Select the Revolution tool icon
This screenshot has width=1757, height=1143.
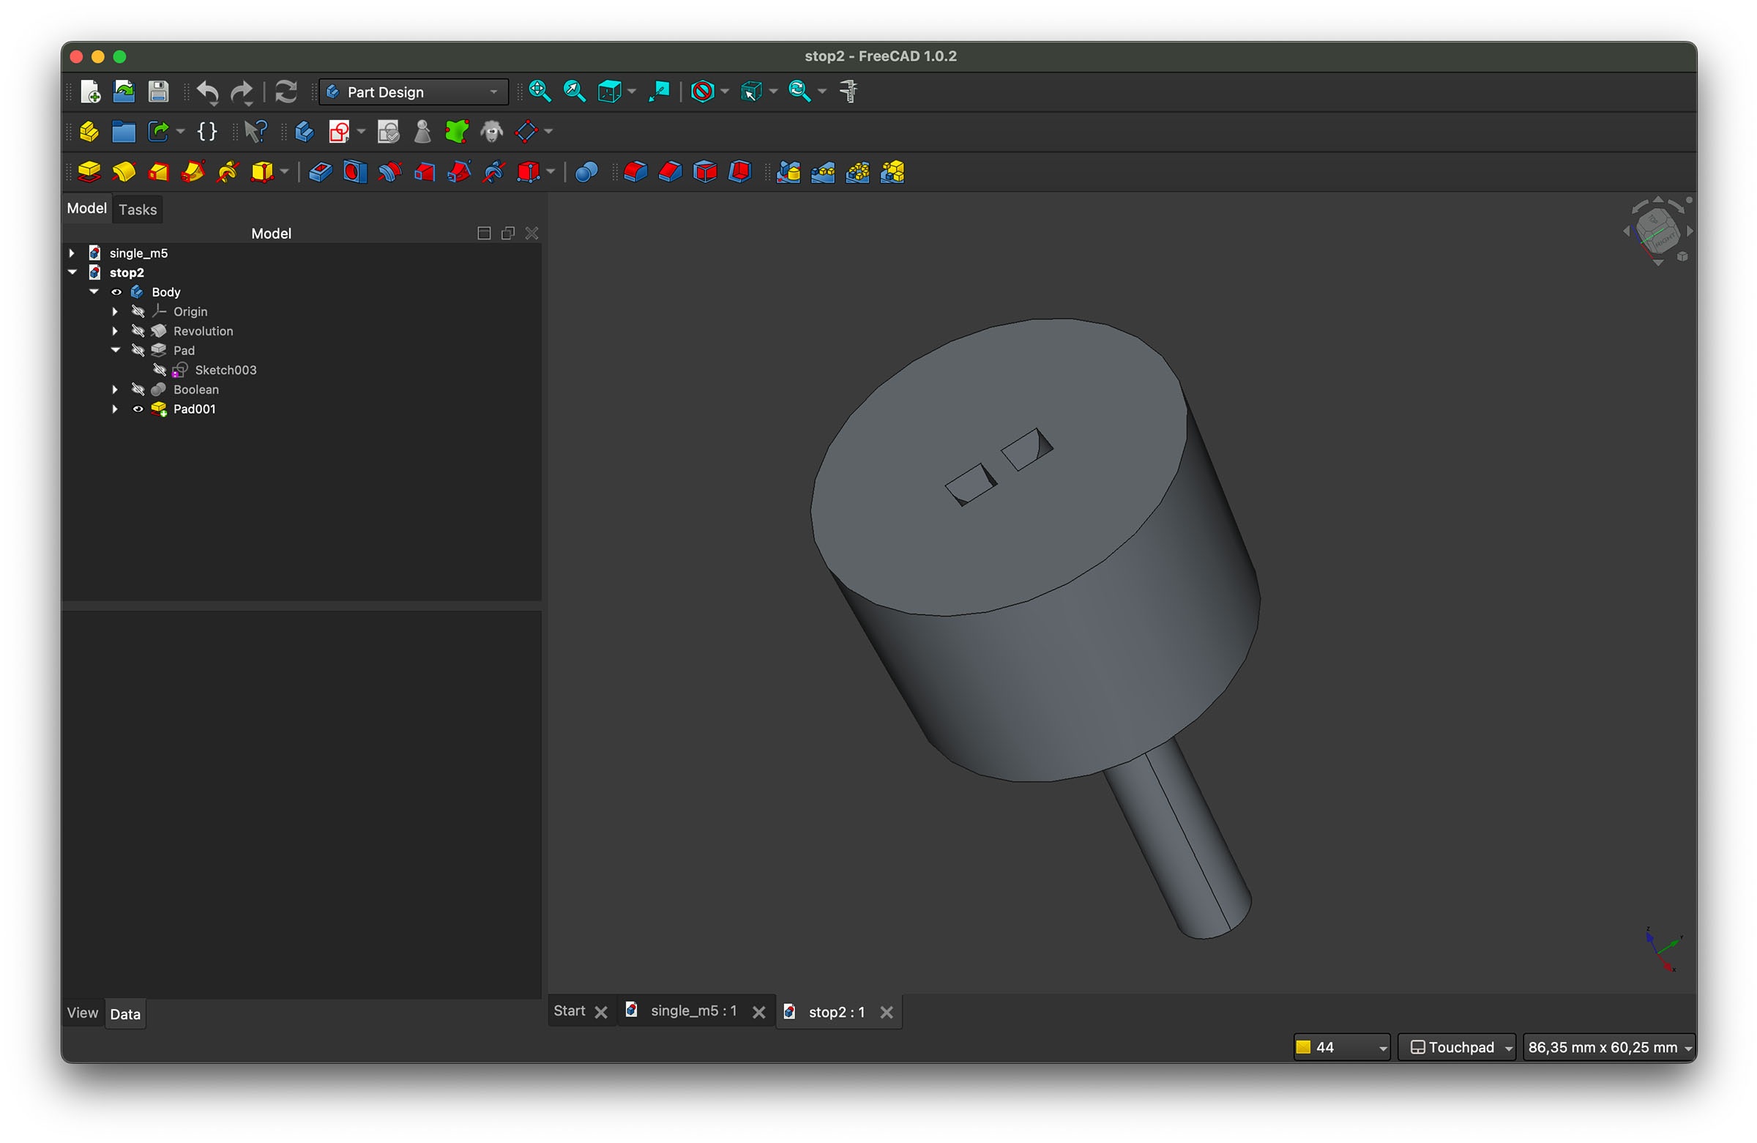pyautogui.click(x=123, y=172)
